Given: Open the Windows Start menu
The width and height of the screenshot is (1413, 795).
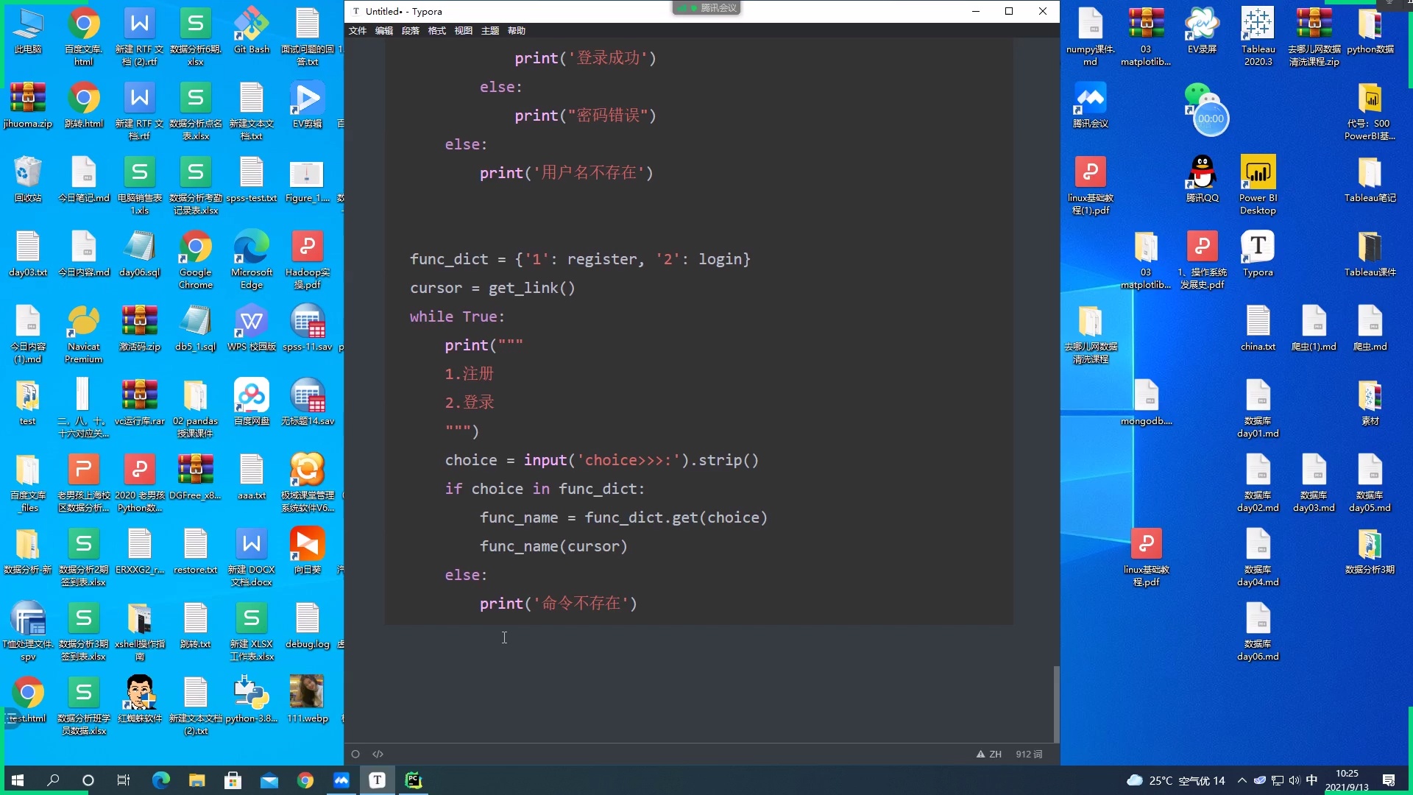Looking at the screenshot, I should 15,780.
